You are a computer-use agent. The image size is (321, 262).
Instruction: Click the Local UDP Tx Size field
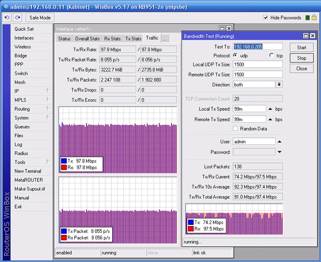[258, 65]
